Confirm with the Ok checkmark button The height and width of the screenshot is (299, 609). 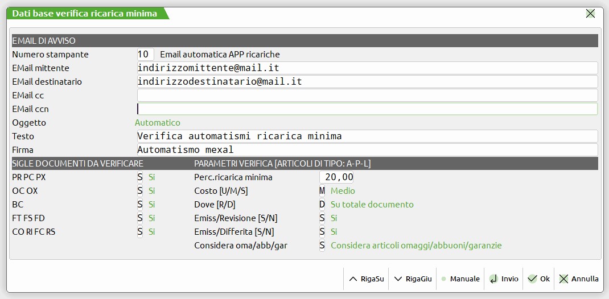[538, 279]
